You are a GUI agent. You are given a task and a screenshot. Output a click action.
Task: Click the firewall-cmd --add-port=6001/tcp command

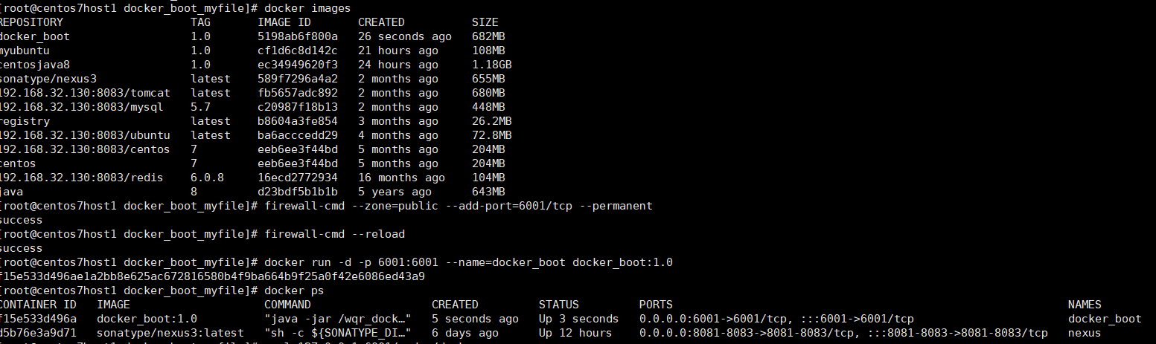click(459, 206)
